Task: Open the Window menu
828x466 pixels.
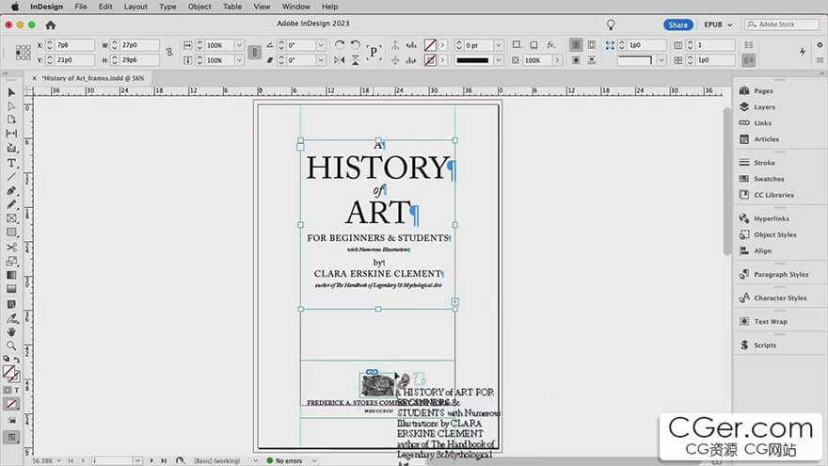Action: click(x=295, y=7)
